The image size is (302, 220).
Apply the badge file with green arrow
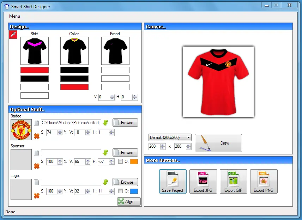pyautogui.click(x=105, y=123)
